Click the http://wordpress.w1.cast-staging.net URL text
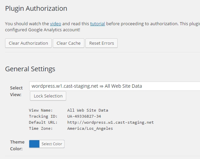The width and height of the screenshot is (200, 159). click(x=111, y=122)
